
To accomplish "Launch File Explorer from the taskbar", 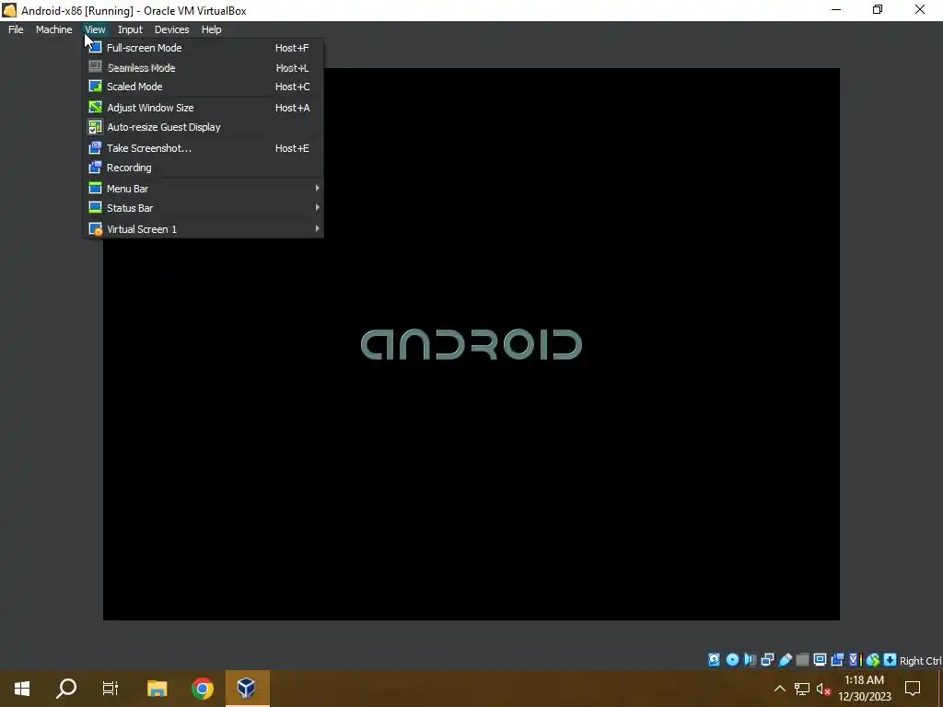I will (x=157, y=689).
